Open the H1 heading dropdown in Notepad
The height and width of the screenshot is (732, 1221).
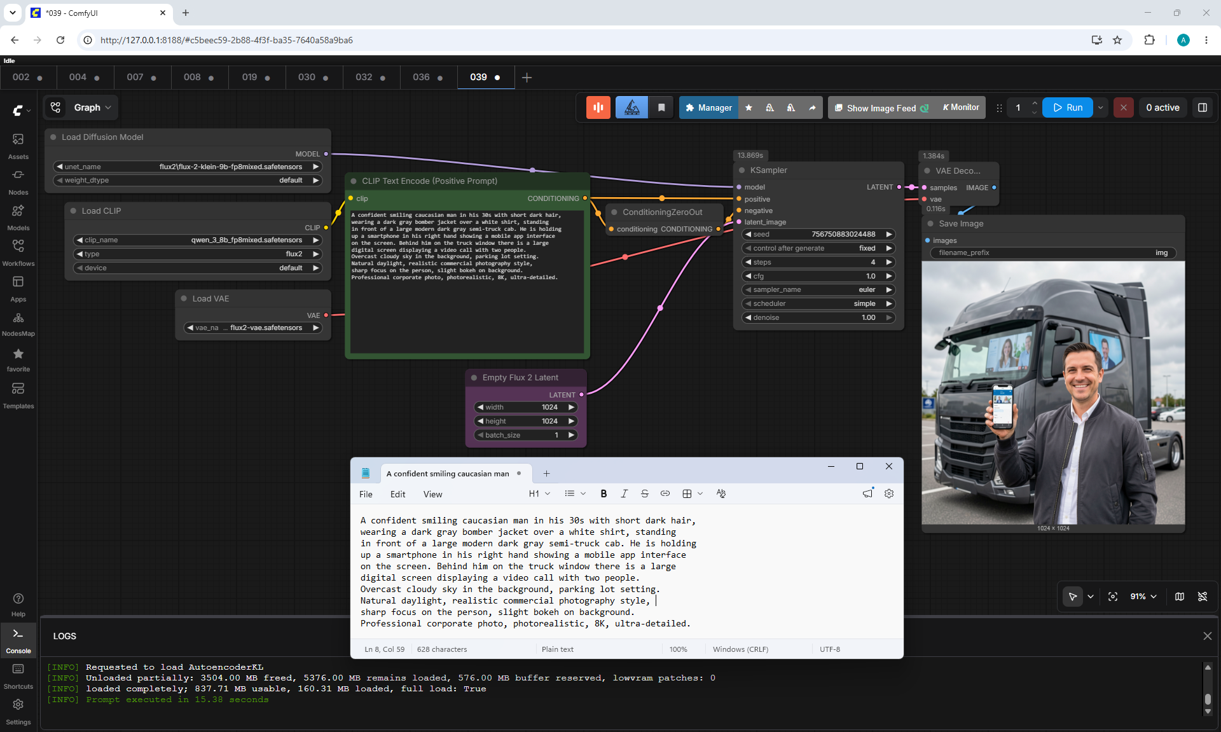[x=539, y=494]
